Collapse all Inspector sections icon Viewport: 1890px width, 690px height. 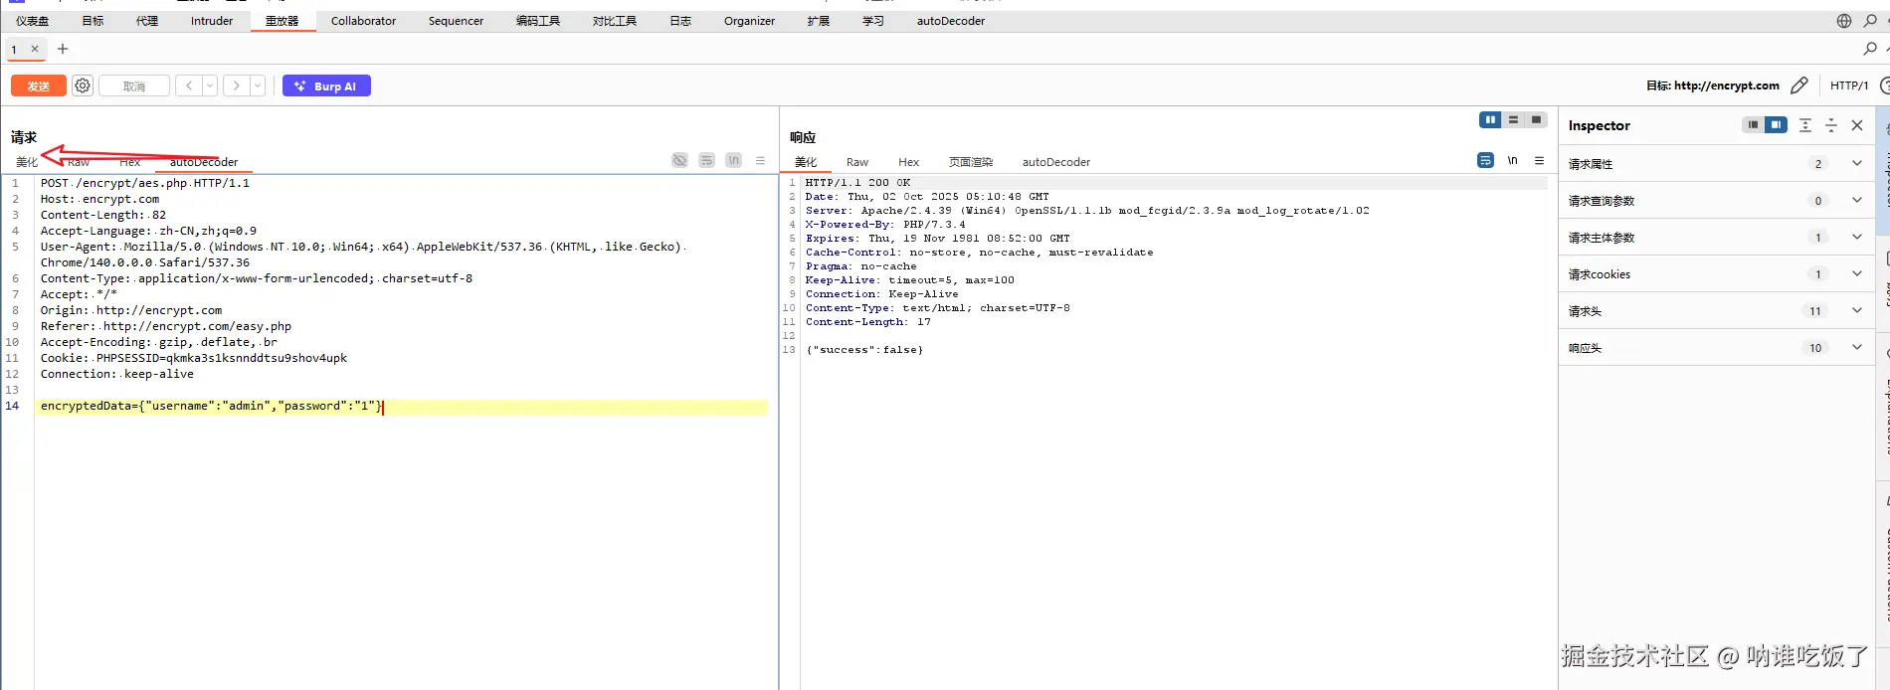click(x=1831, y=125)
